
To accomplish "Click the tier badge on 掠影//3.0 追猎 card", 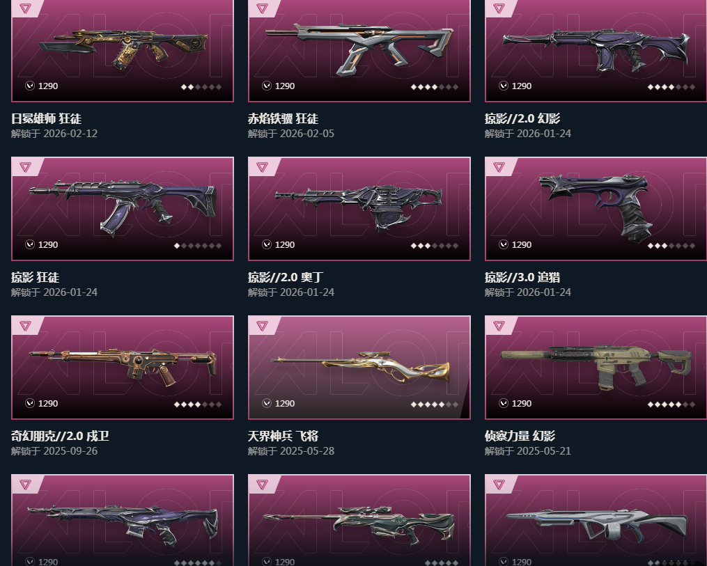I will pyautogui.click(x=499, y=167).
